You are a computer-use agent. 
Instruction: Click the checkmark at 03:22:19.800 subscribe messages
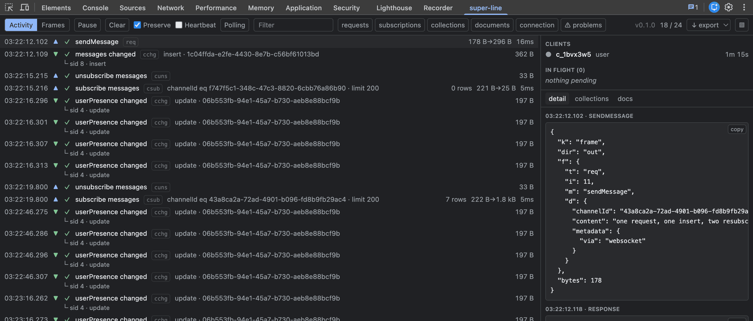67,200
